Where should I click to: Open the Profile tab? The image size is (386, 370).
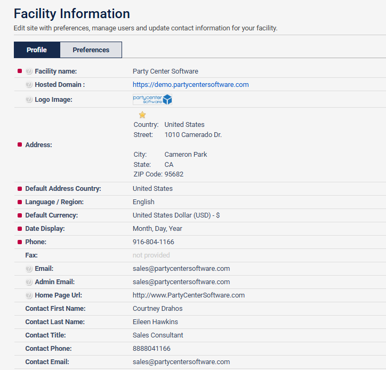37,50
